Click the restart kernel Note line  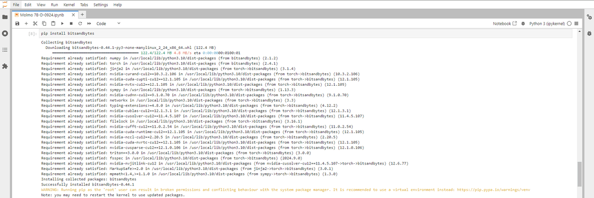pyautogui.click(x=113, y=195)
